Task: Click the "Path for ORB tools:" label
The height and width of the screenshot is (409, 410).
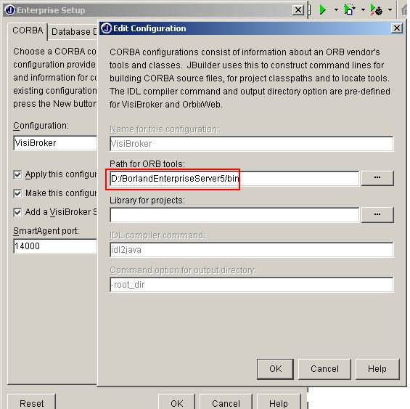Action: 147,164
